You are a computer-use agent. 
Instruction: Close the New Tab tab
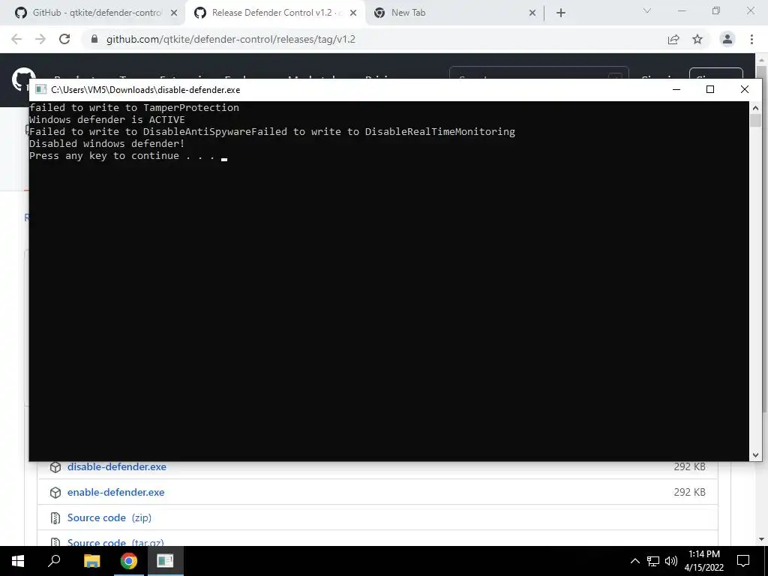tap(532, 13)
